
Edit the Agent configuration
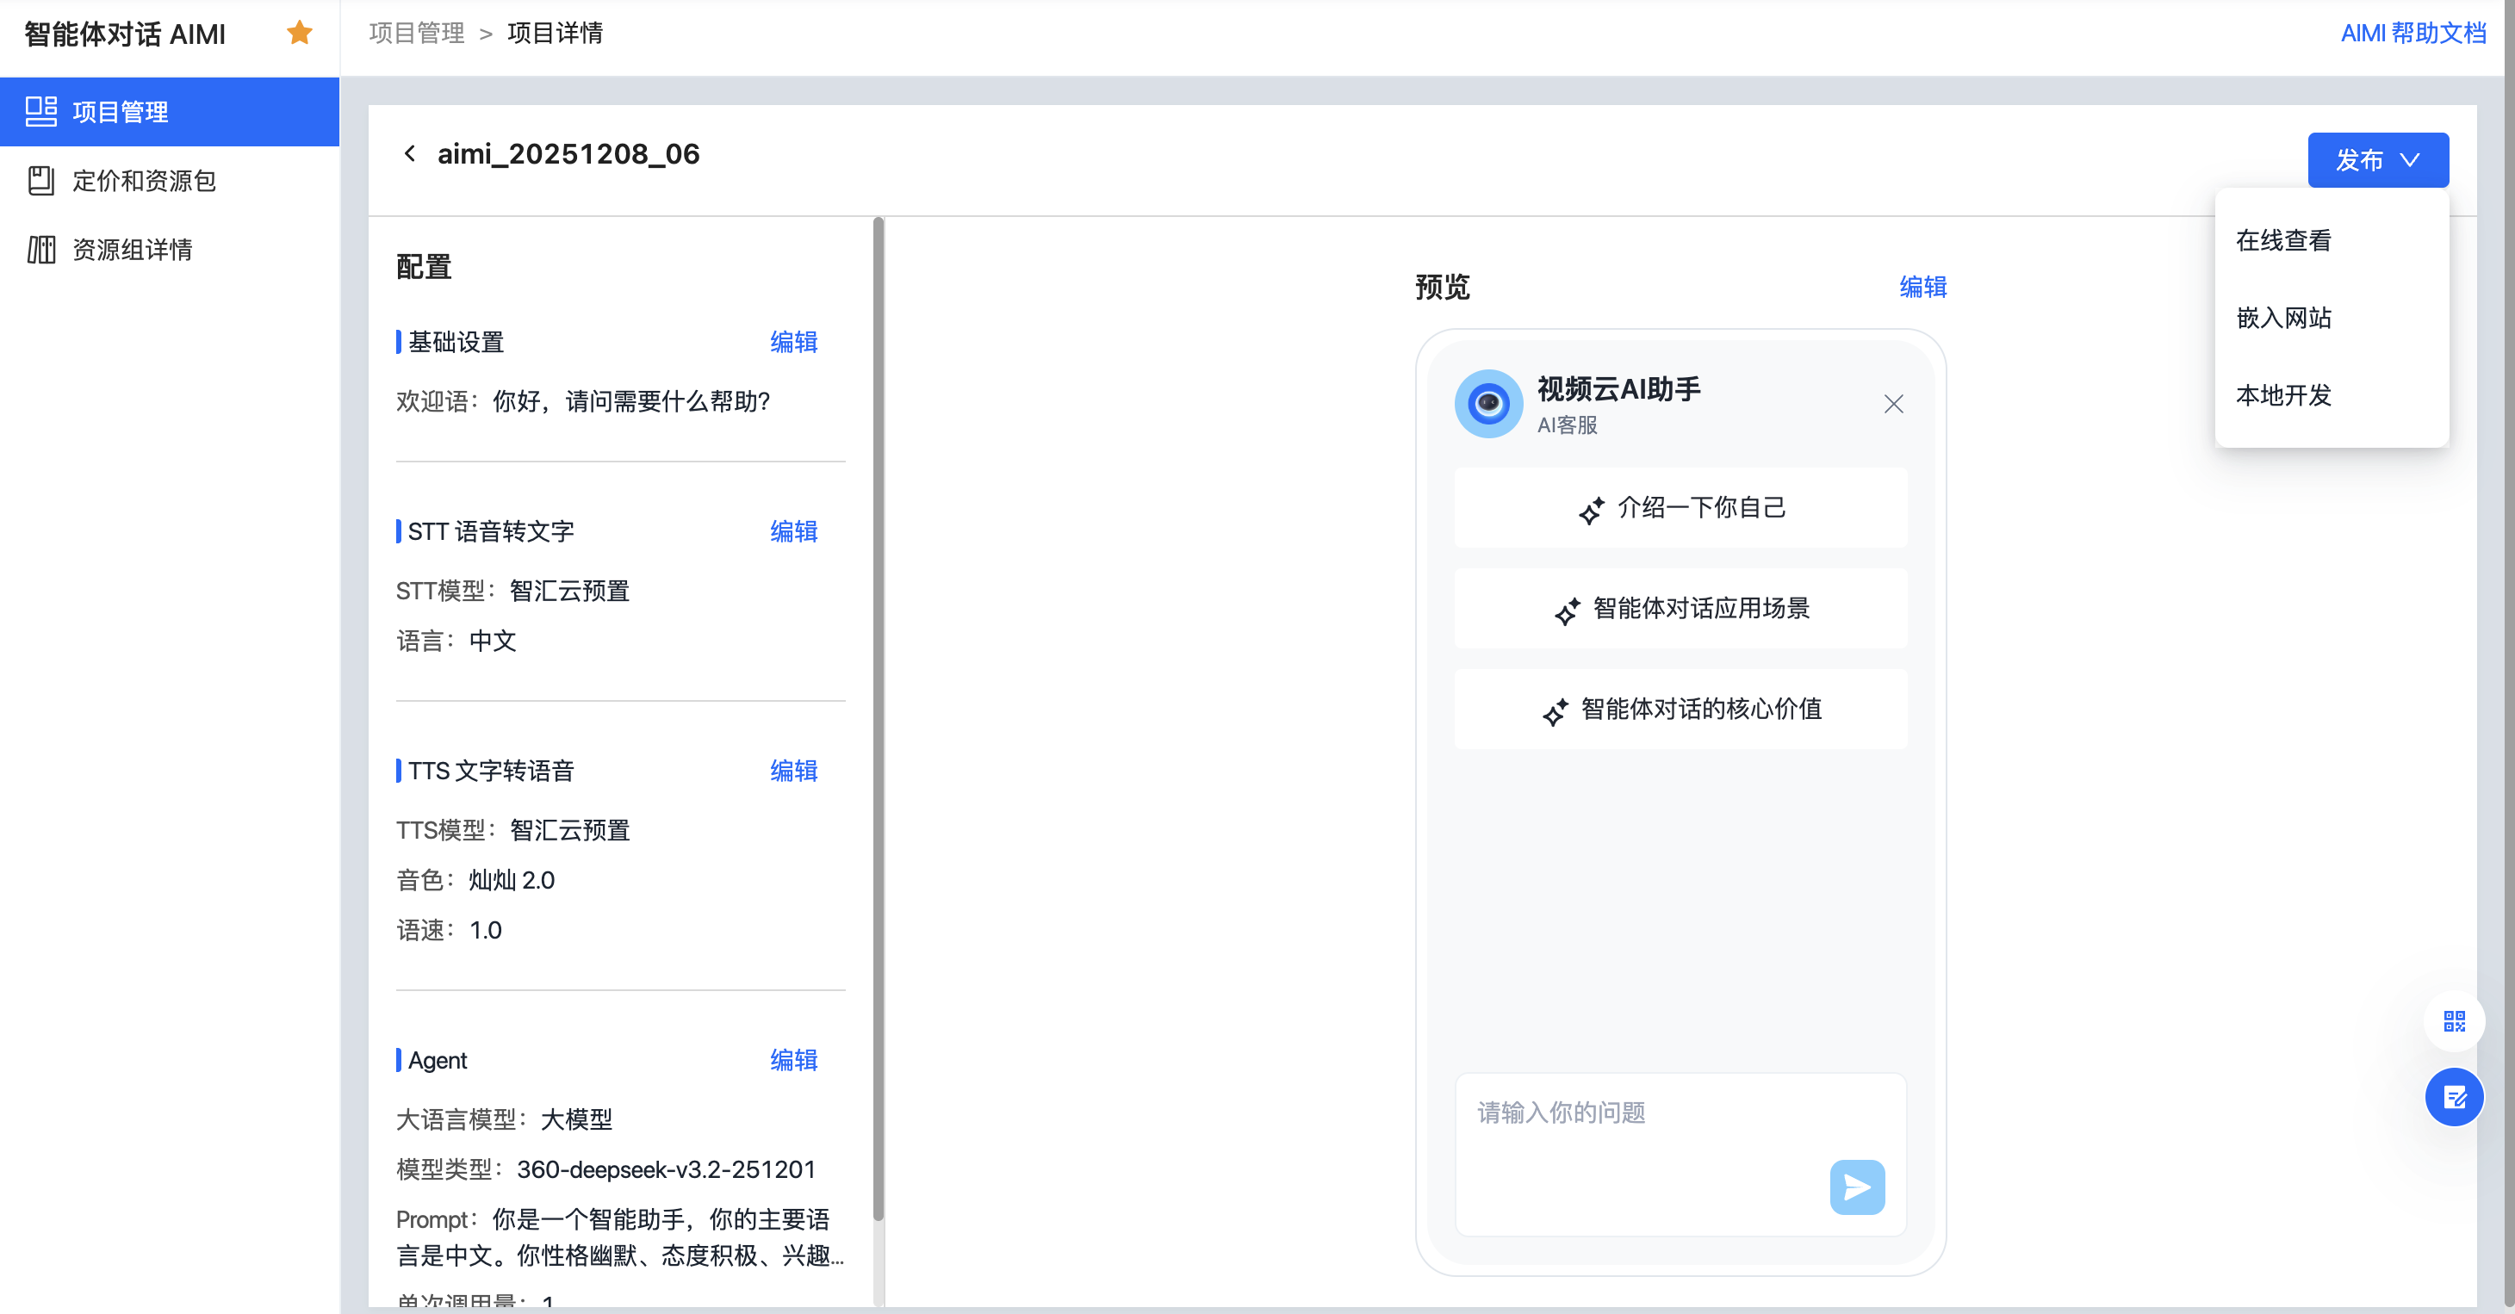[792, 1060]
